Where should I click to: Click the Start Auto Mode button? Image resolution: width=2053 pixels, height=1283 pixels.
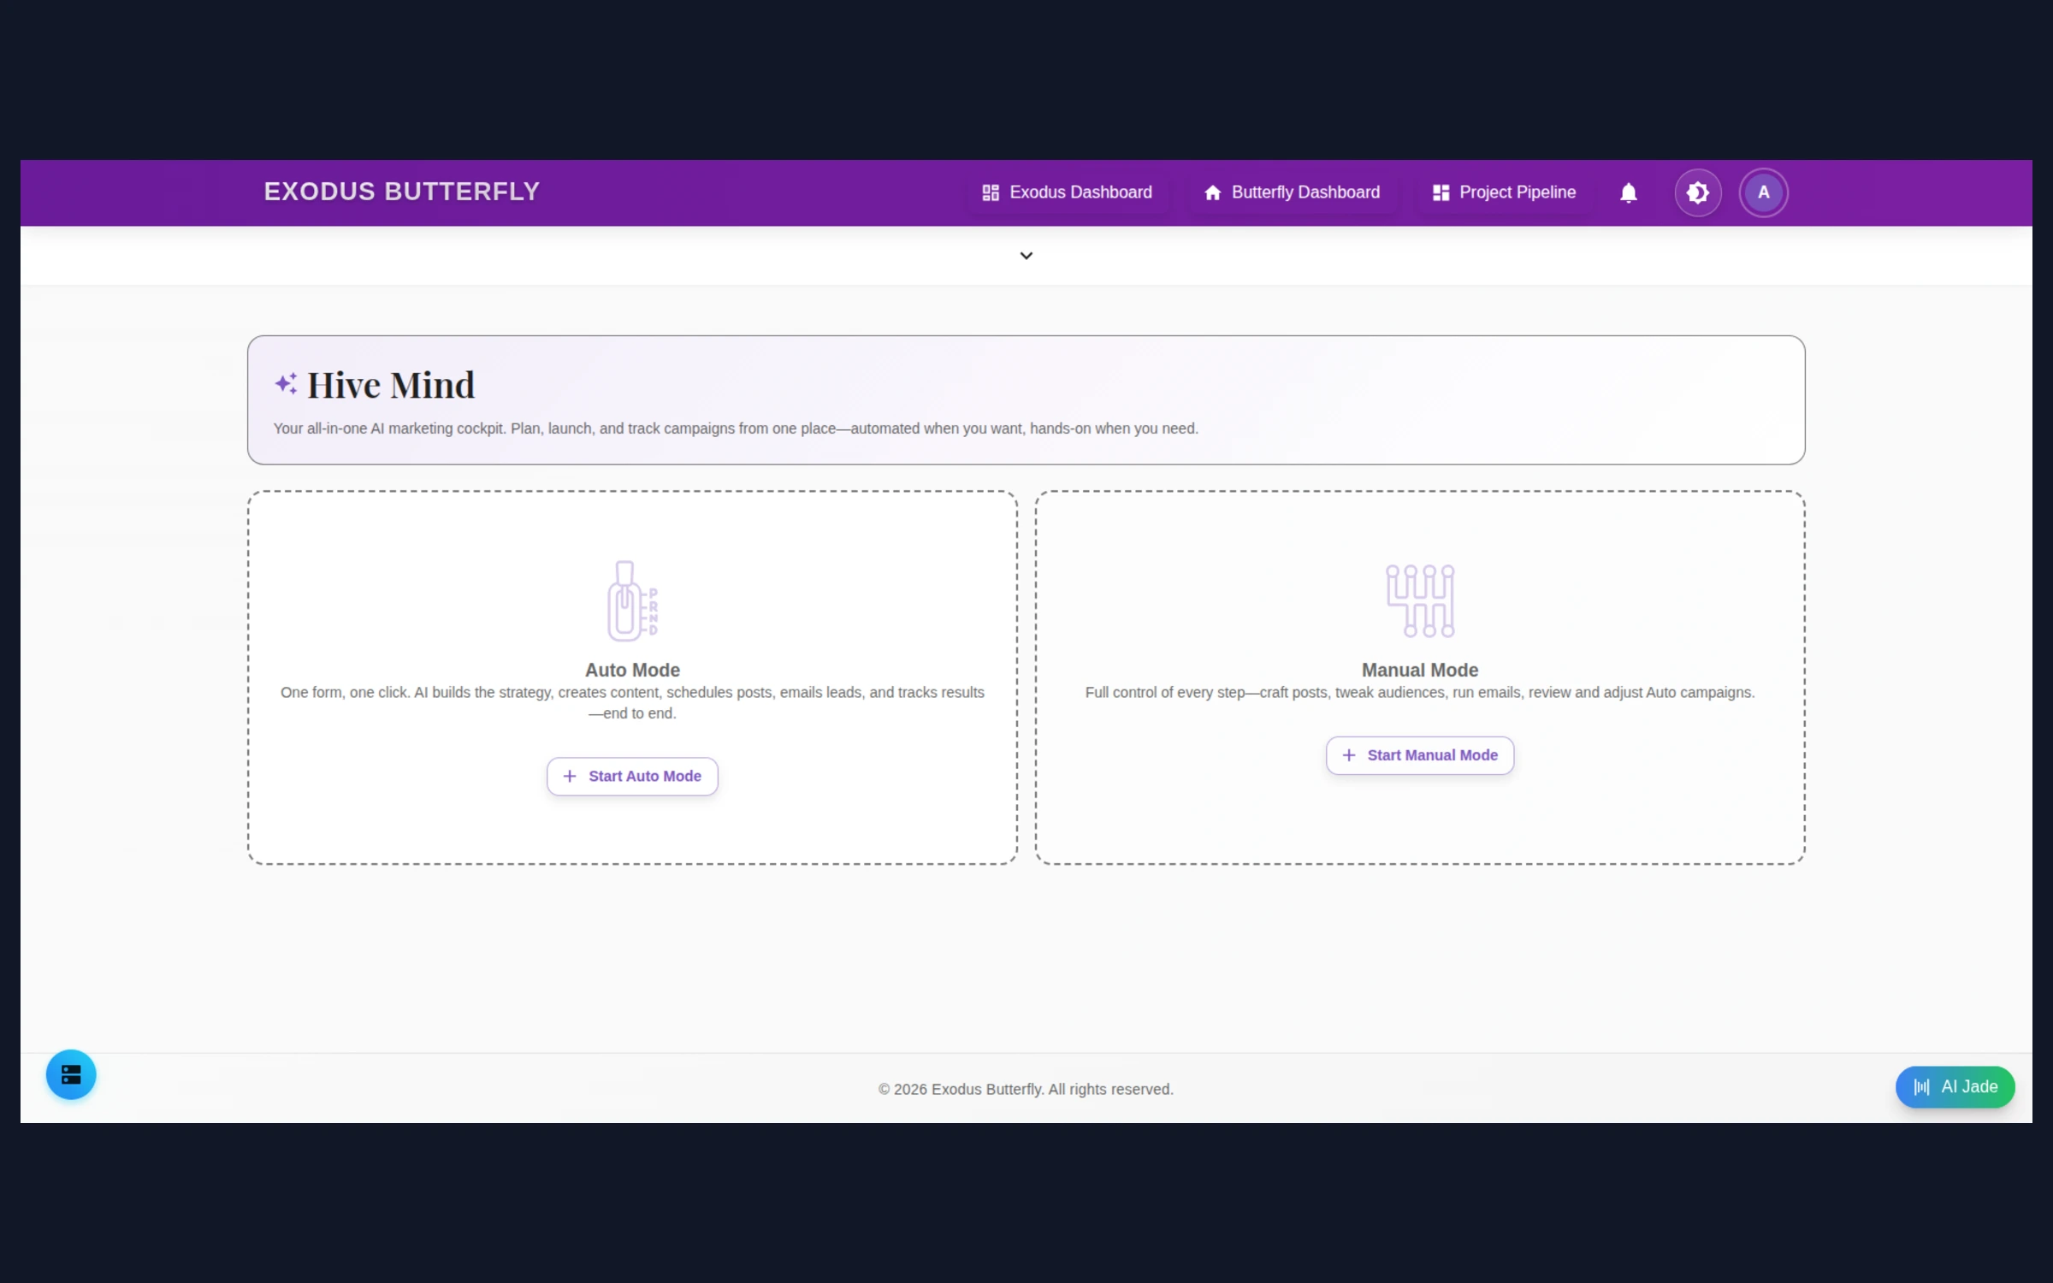632,776
